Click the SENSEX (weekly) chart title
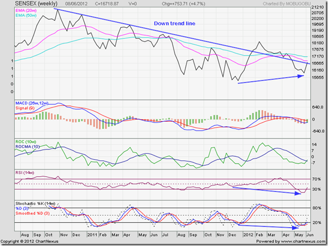The image size is (328, 246). 34,3
